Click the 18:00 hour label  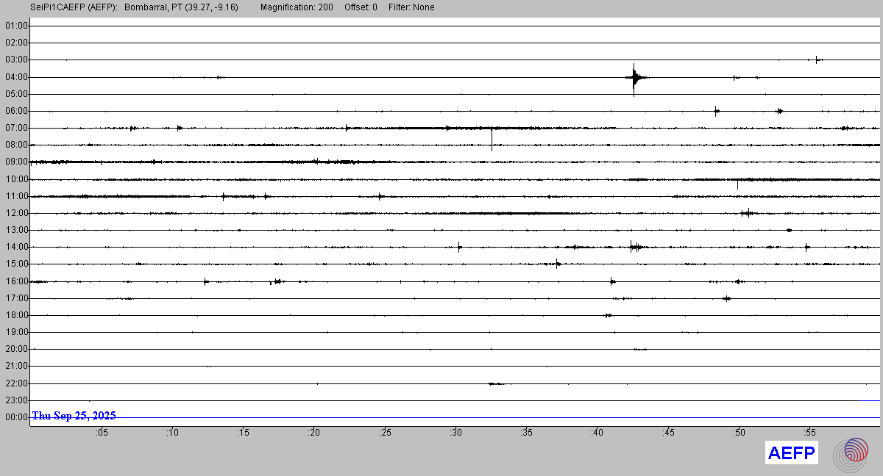16,315
